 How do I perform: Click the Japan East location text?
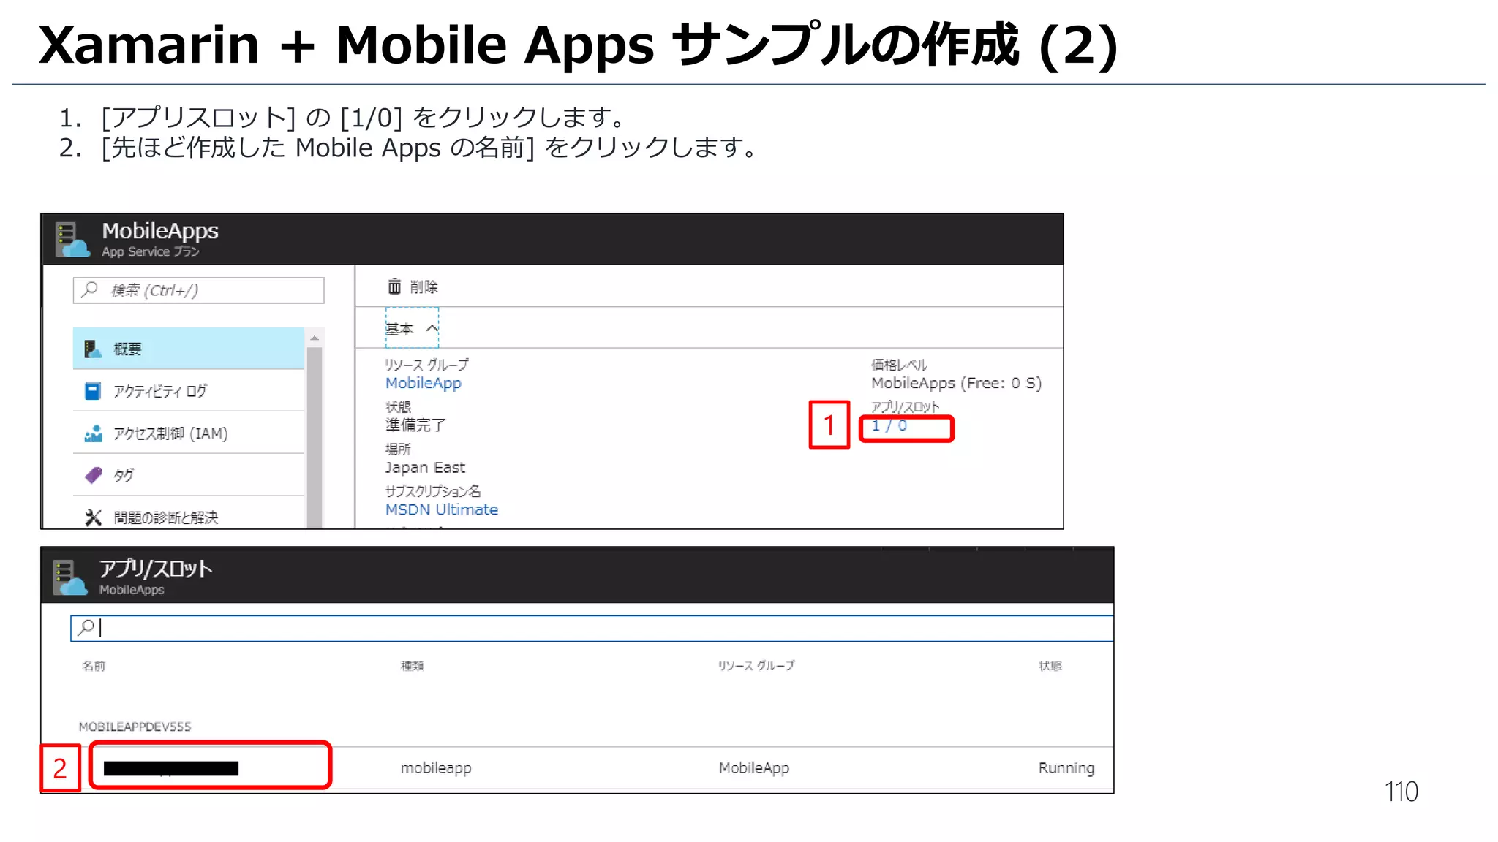pyautogui.click(x=425, y=468)
